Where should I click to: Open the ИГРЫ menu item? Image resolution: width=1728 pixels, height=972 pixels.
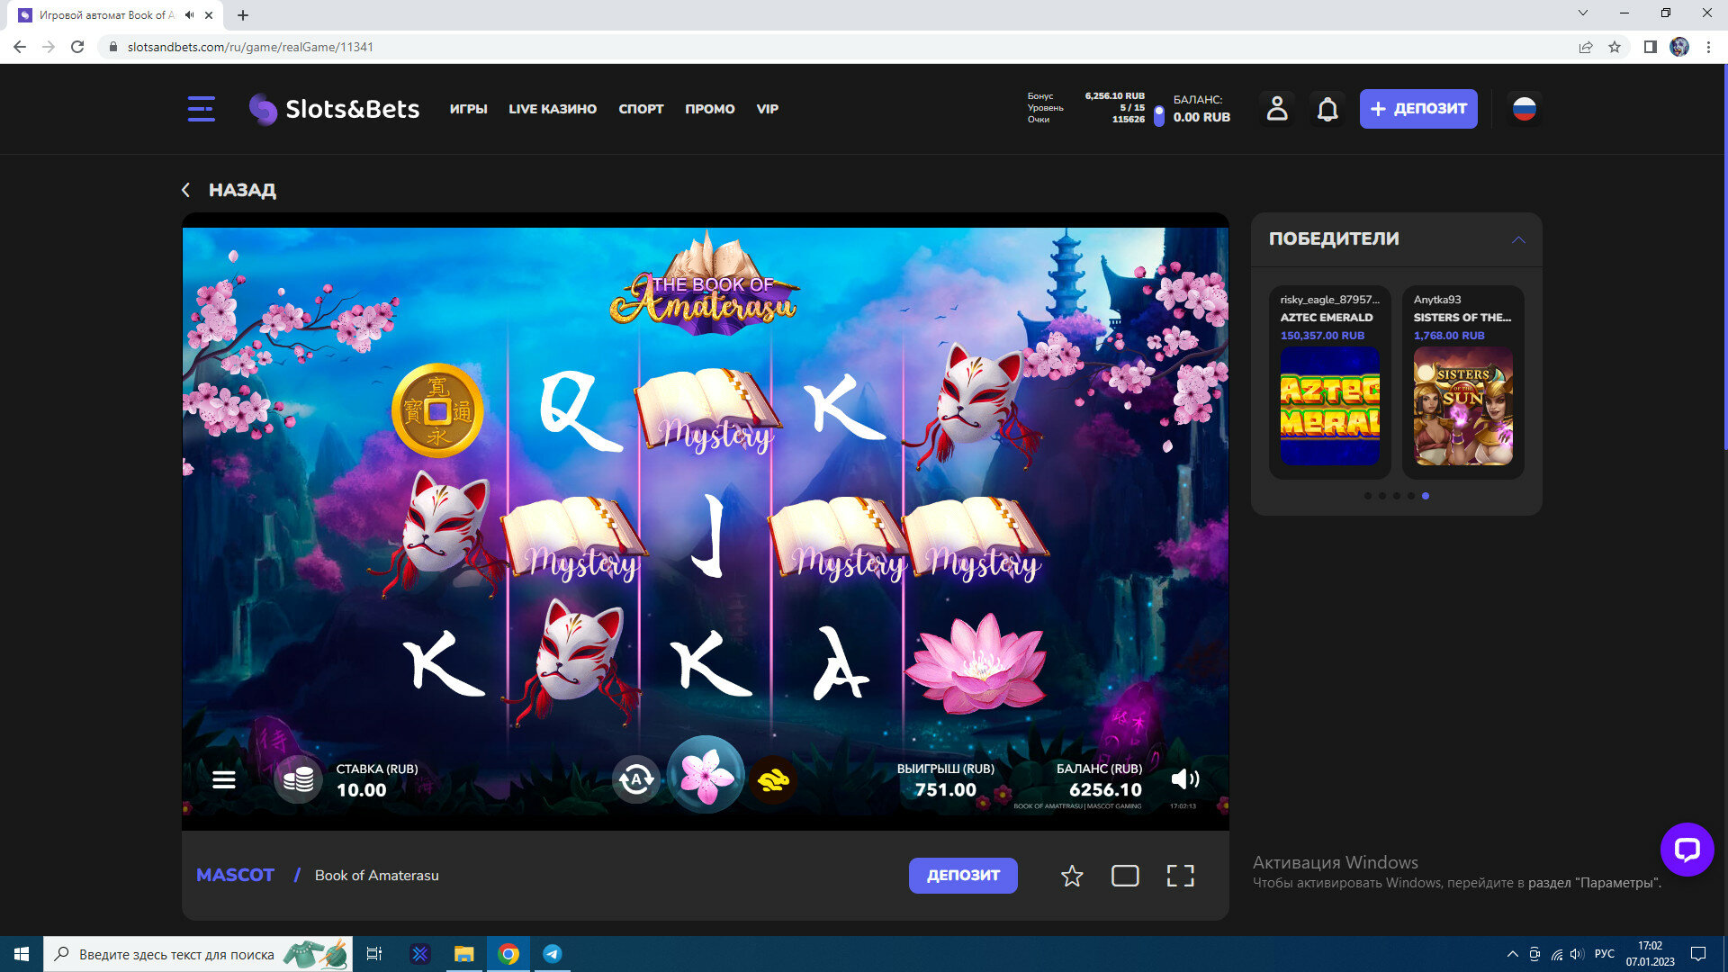point(468,109)
